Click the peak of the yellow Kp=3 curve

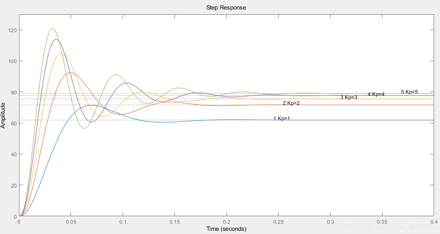point(61,53)
